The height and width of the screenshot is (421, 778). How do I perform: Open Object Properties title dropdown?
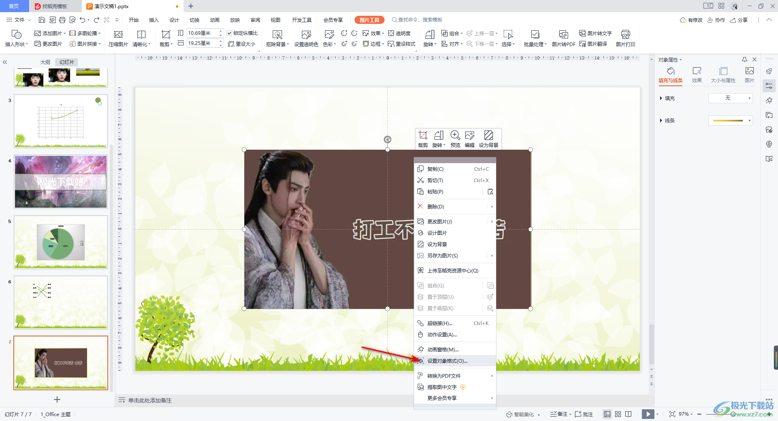click(x=670, y=60)
